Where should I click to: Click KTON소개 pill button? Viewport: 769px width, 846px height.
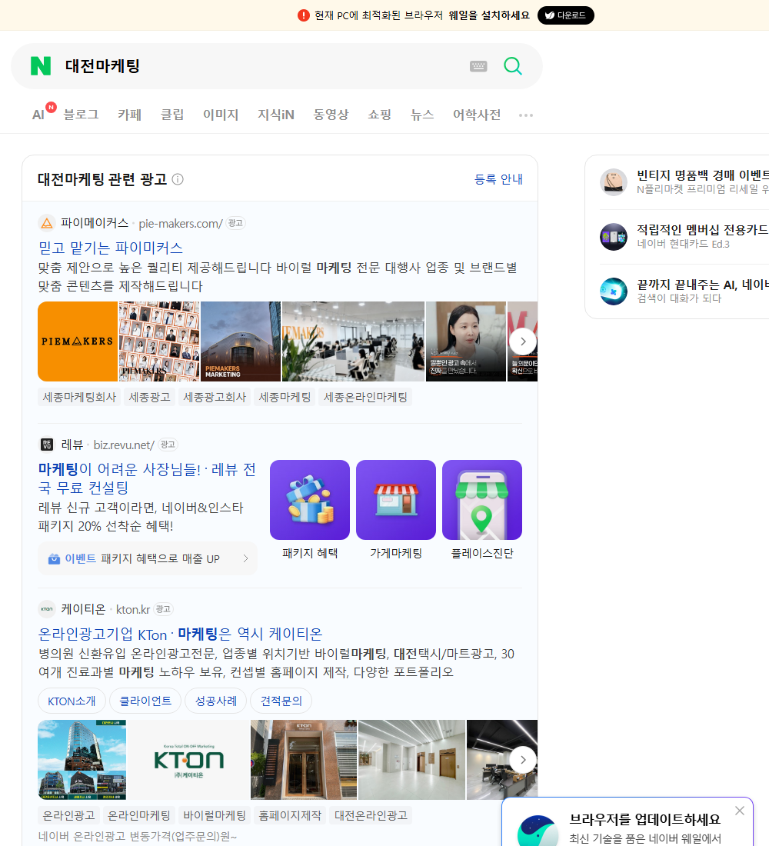pyautogui.click(x=72, y=701)
